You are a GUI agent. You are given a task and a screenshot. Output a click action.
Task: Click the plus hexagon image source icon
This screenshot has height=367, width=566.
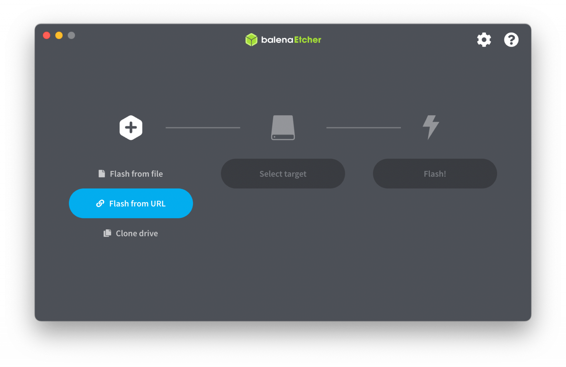[131, 128]
